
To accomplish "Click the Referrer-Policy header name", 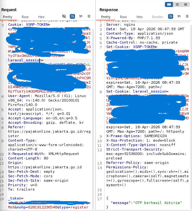I will [x=123, y=163].
